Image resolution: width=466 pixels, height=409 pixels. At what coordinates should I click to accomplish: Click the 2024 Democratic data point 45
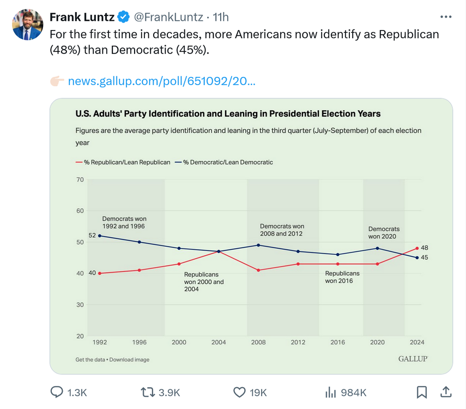[x=417, y=257]
